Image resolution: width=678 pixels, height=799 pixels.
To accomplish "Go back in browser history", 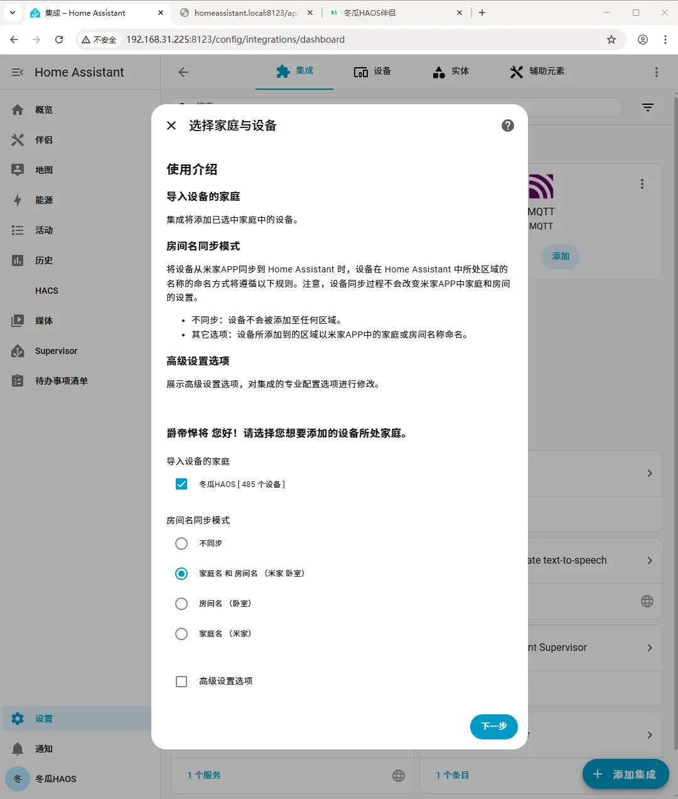I will pyautogui.click(x=14, y=40).
